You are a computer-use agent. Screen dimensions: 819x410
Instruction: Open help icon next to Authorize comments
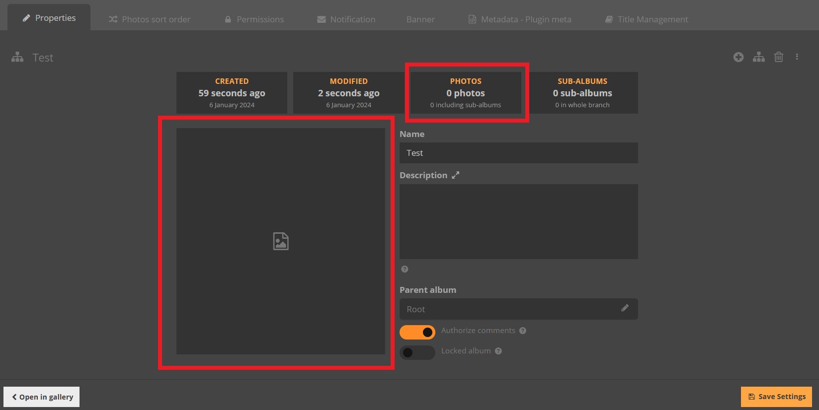pos(523,331)
